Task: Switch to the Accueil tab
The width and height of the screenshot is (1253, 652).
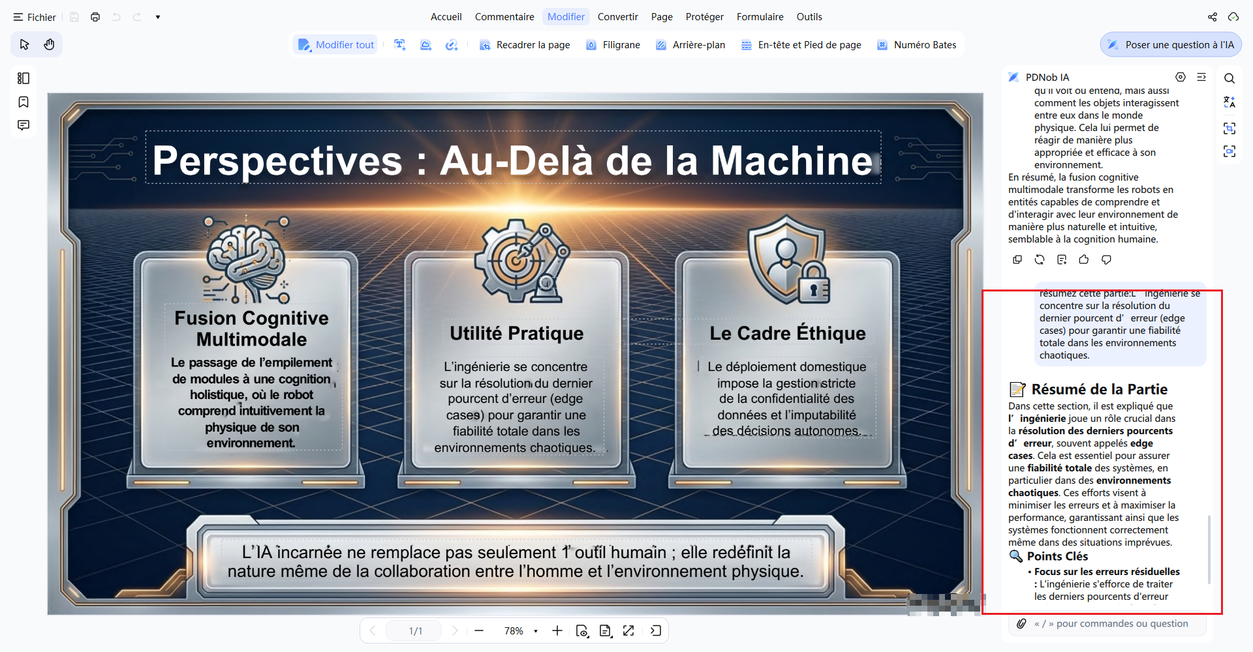Action: pyautogui.click(x=446, y=17)
